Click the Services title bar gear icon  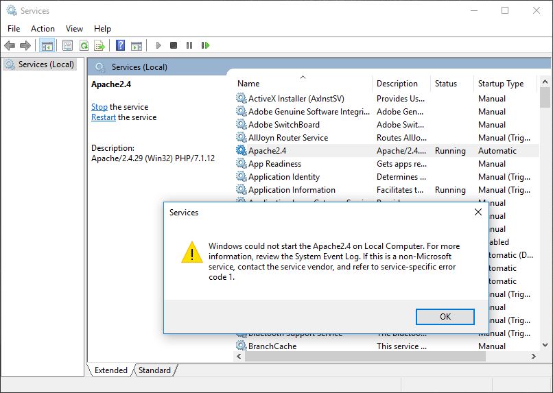tap(12, 10)
